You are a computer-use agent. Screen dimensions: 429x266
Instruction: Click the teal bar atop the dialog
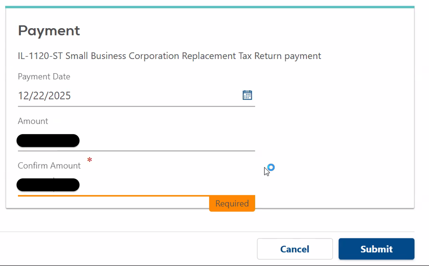click(209, 7)
